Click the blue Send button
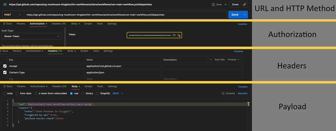This screenshot has height=131, width=336. pyautogui.click(x=235, y=15)
